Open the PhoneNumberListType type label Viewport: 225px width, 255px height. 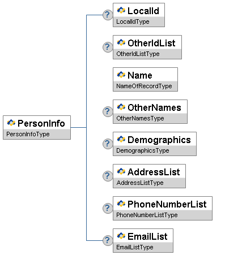tap(147, 215)
